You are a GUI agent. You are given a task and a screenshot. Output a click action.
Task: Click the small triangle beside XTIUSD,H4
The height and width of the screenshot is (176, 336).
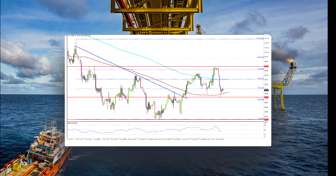point(68,36)
